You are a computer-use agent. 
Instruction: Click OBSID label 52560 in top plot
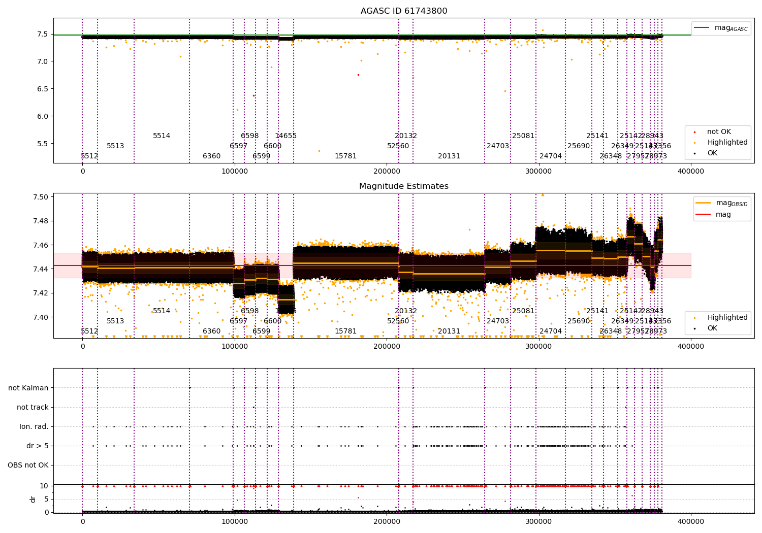[398, 146]
